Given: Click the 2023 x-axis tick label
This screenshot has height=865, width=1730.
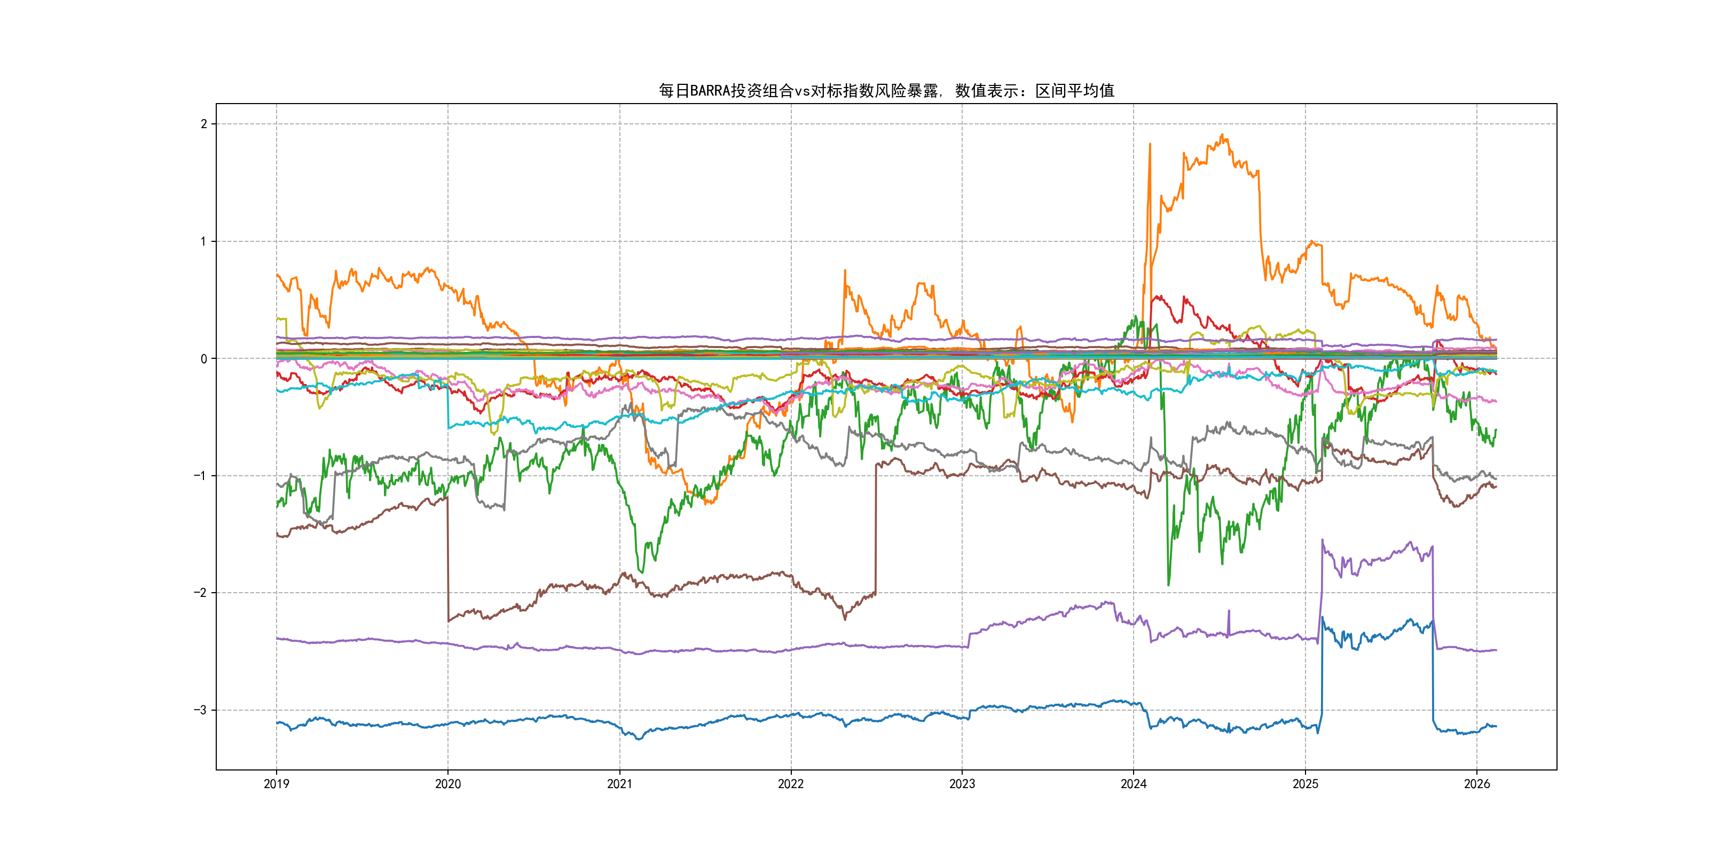Looking at the screenshot, I should click(x=962, y=784).
